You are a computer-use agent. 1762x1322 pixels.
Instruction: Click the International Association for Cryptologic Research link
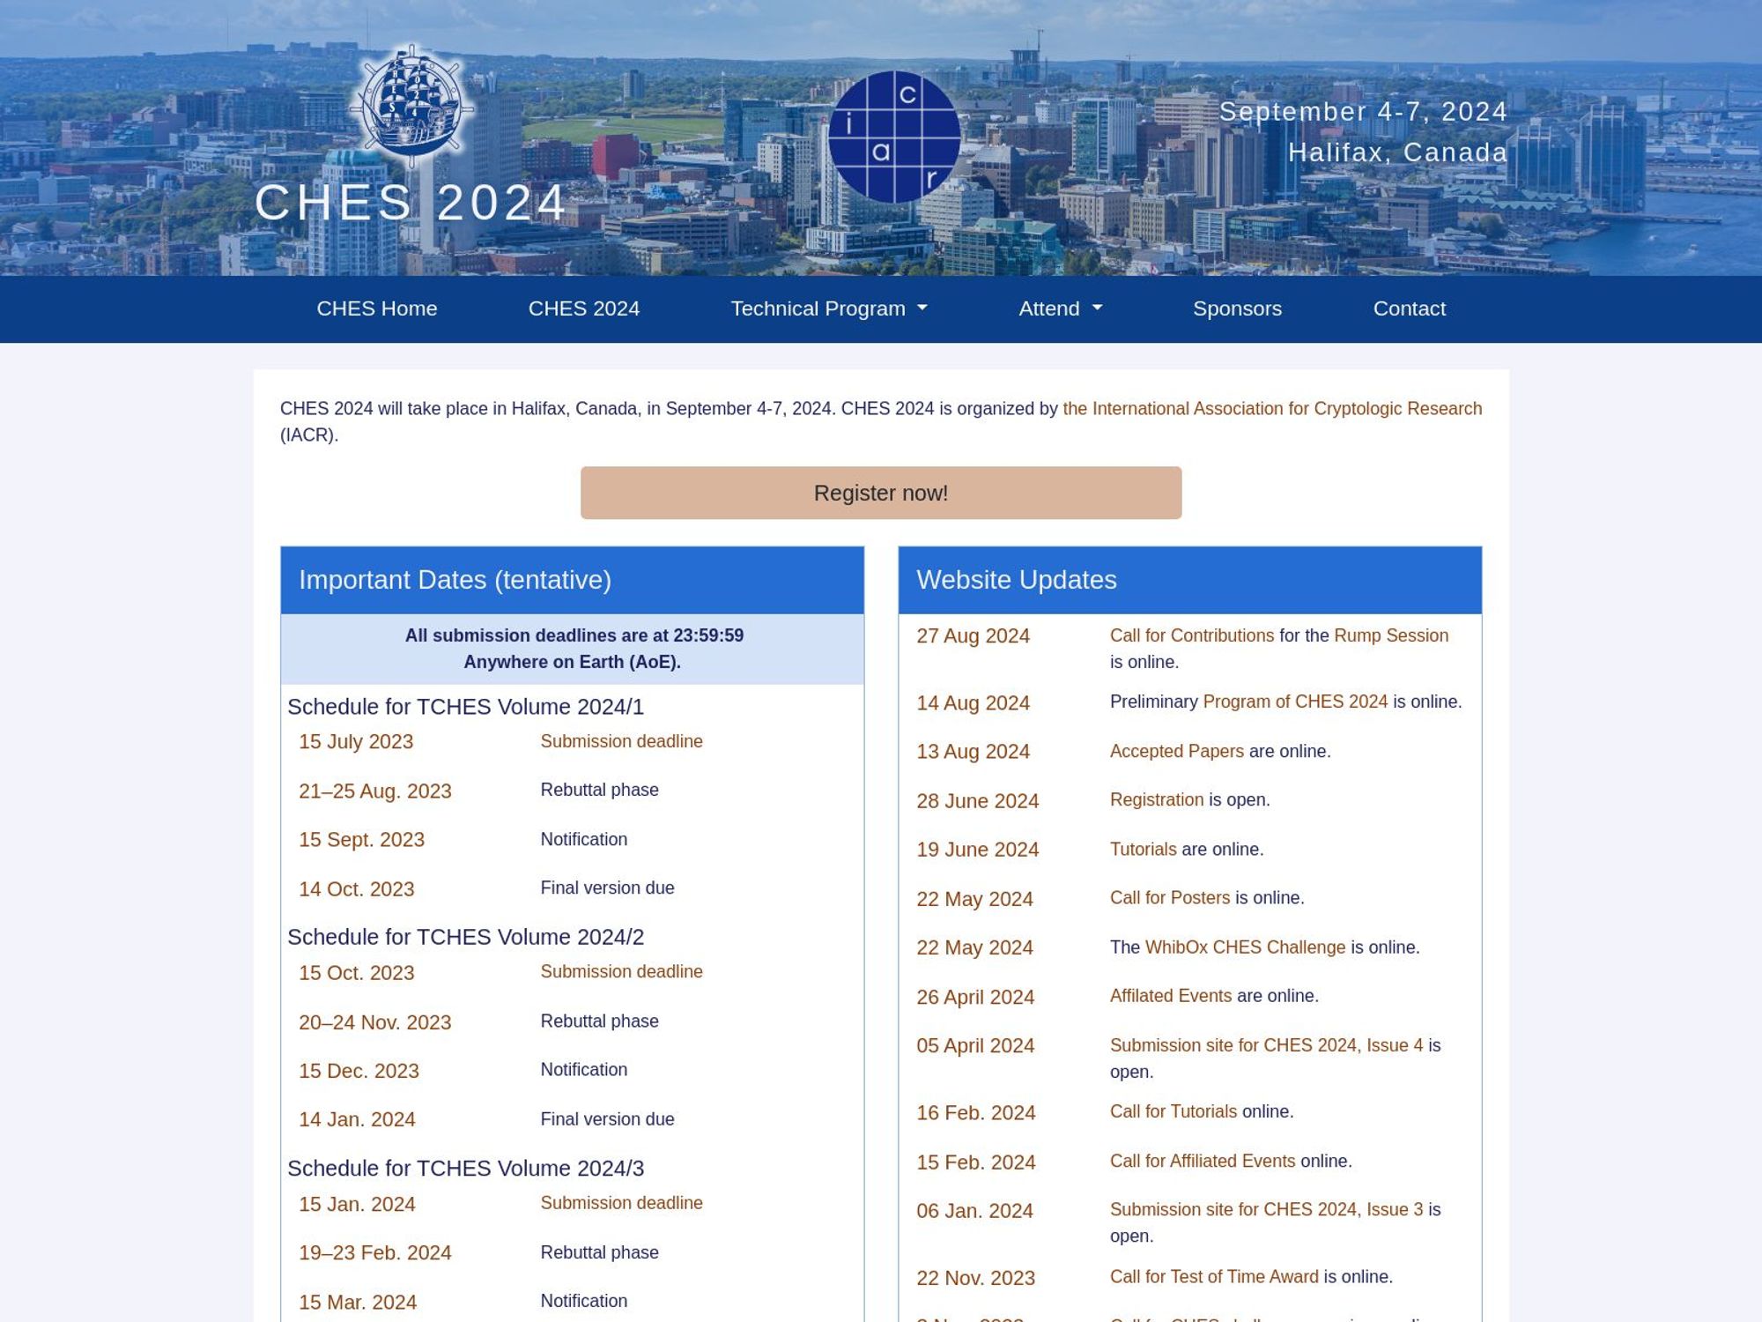tap(1271, 408)
